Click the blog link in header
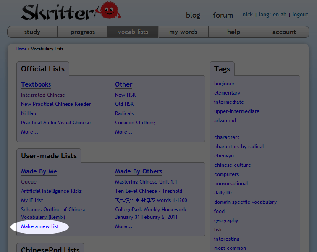 (x=193, y=15)
